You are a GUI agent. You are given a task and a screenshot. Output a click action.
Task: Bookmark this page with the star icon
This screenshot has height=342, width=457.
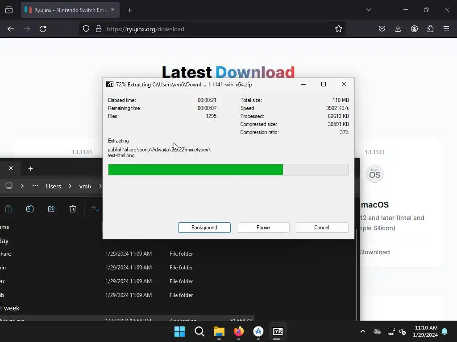tap(338, 29)
